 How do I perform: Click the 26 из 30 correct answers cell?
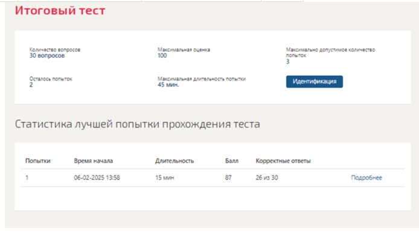tap(267, 178)
